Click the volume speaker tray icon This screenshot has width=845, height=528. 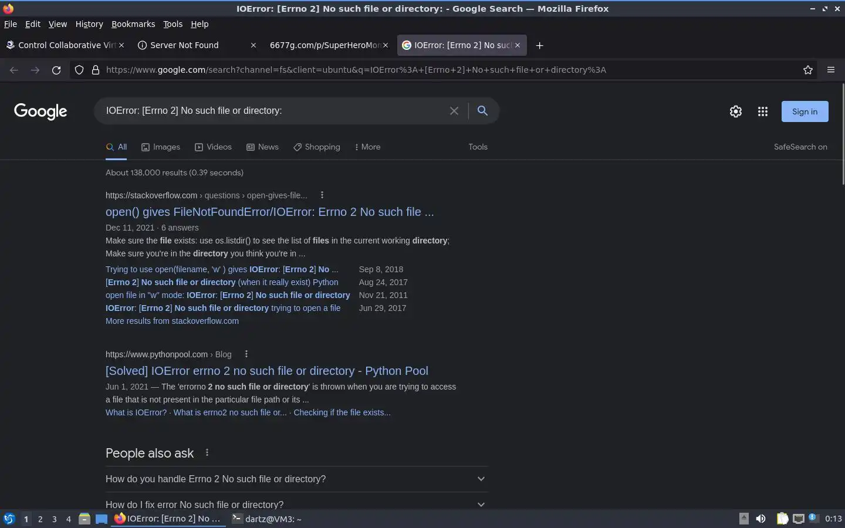pos(761,519)
